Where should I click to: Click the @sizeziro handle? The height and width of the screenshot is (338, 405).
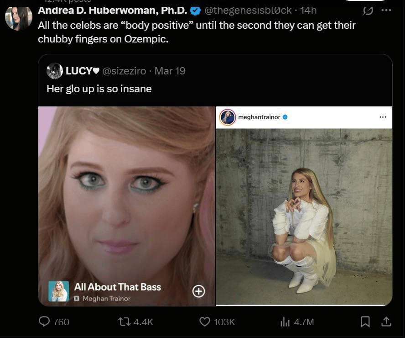pyautogui.click(x=125, y=71)
